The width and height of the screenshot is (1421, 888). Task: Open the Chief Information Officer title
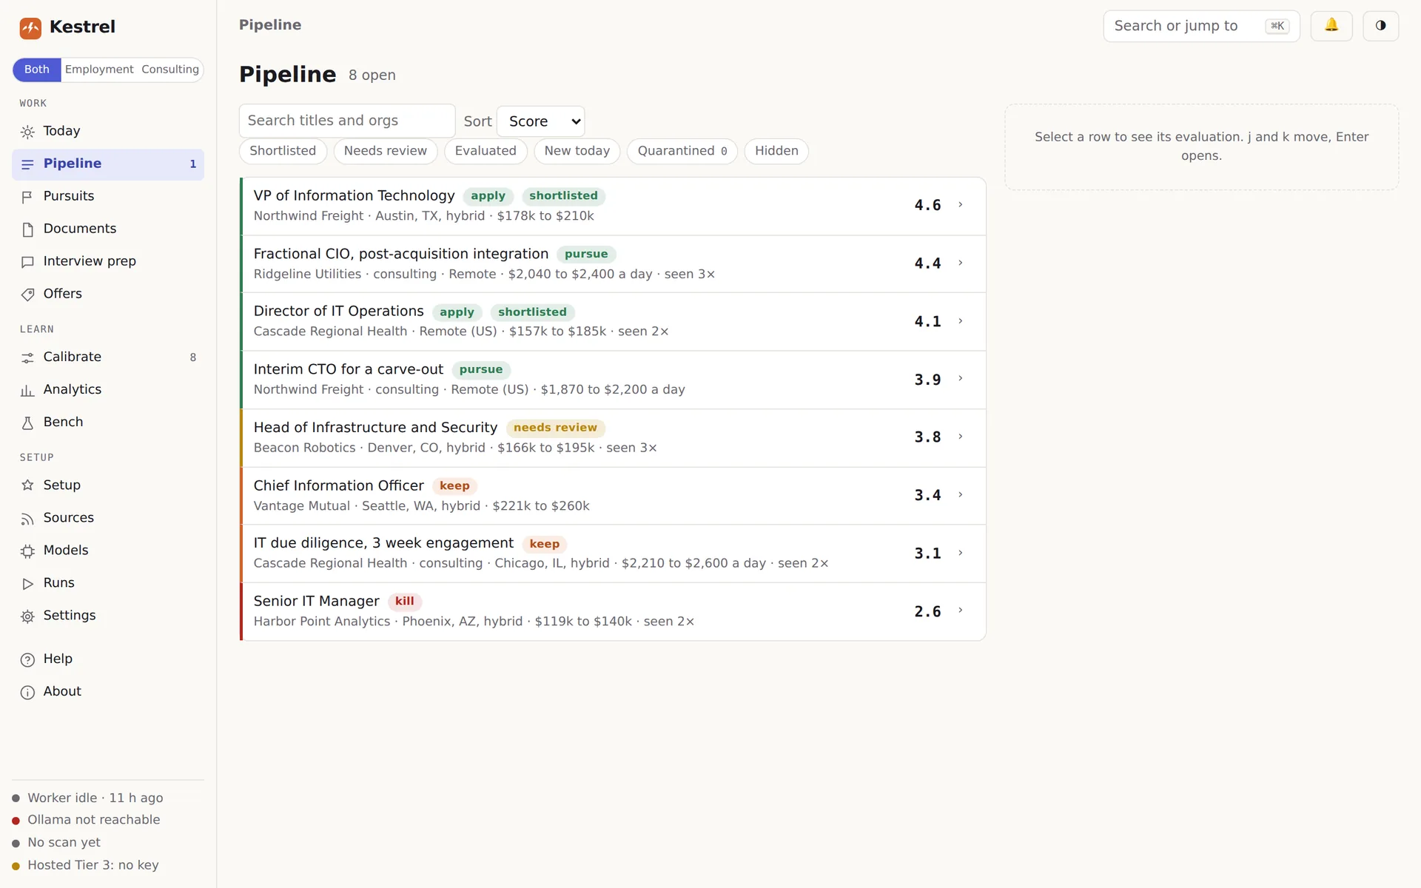click(338, 485)
